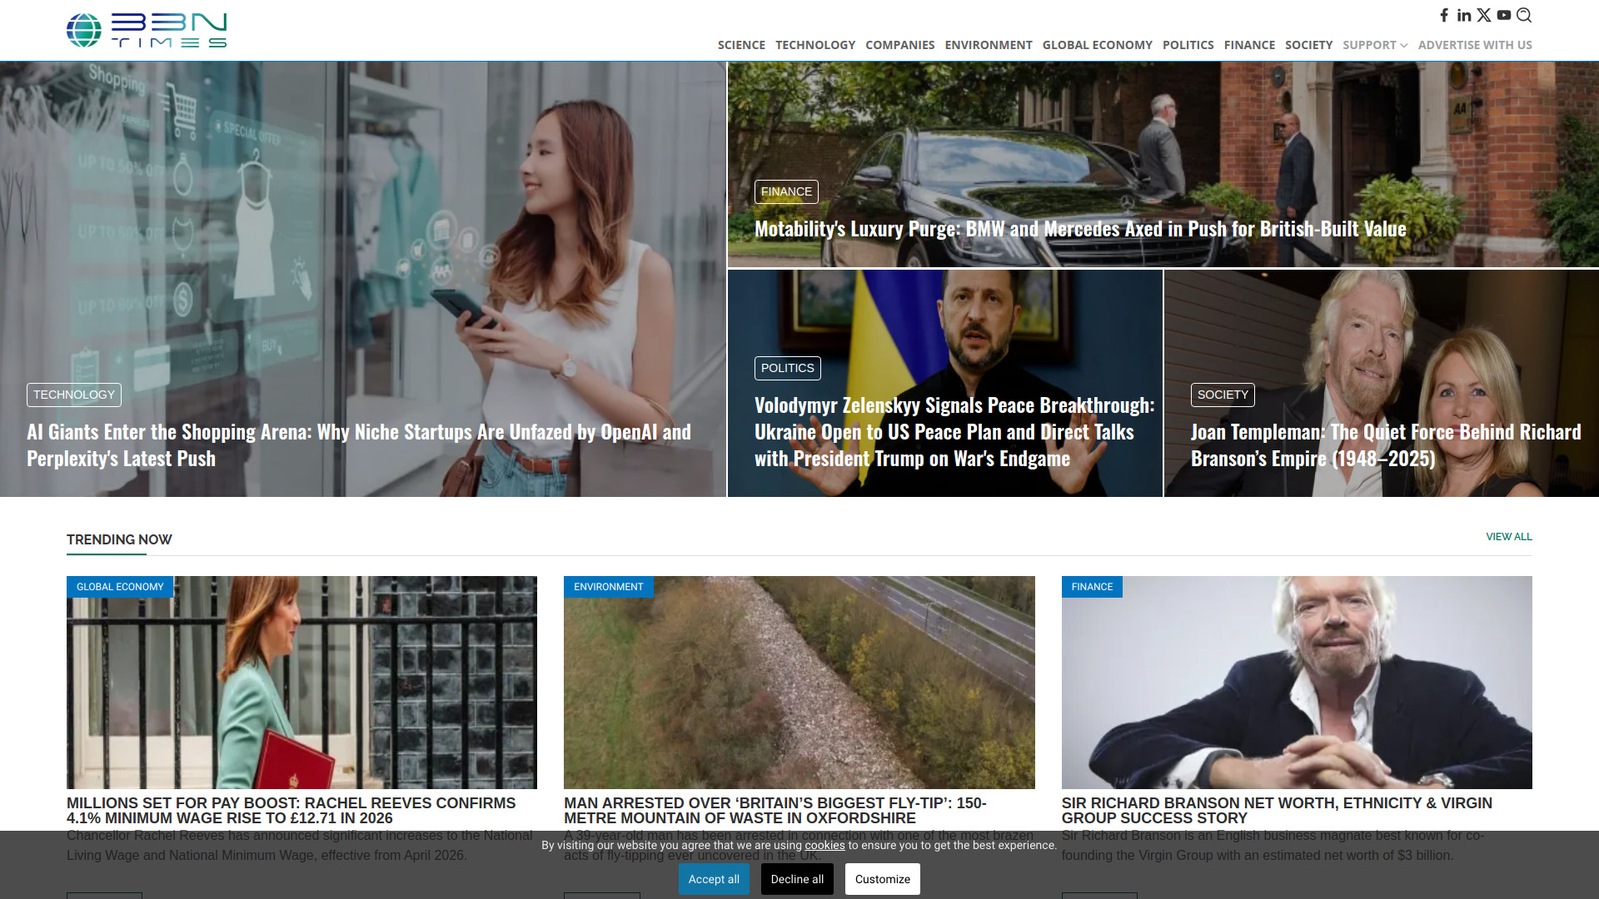The image size is (1599, 899).
Task: Open the Facebook social icon
Action: point(1444,15)
